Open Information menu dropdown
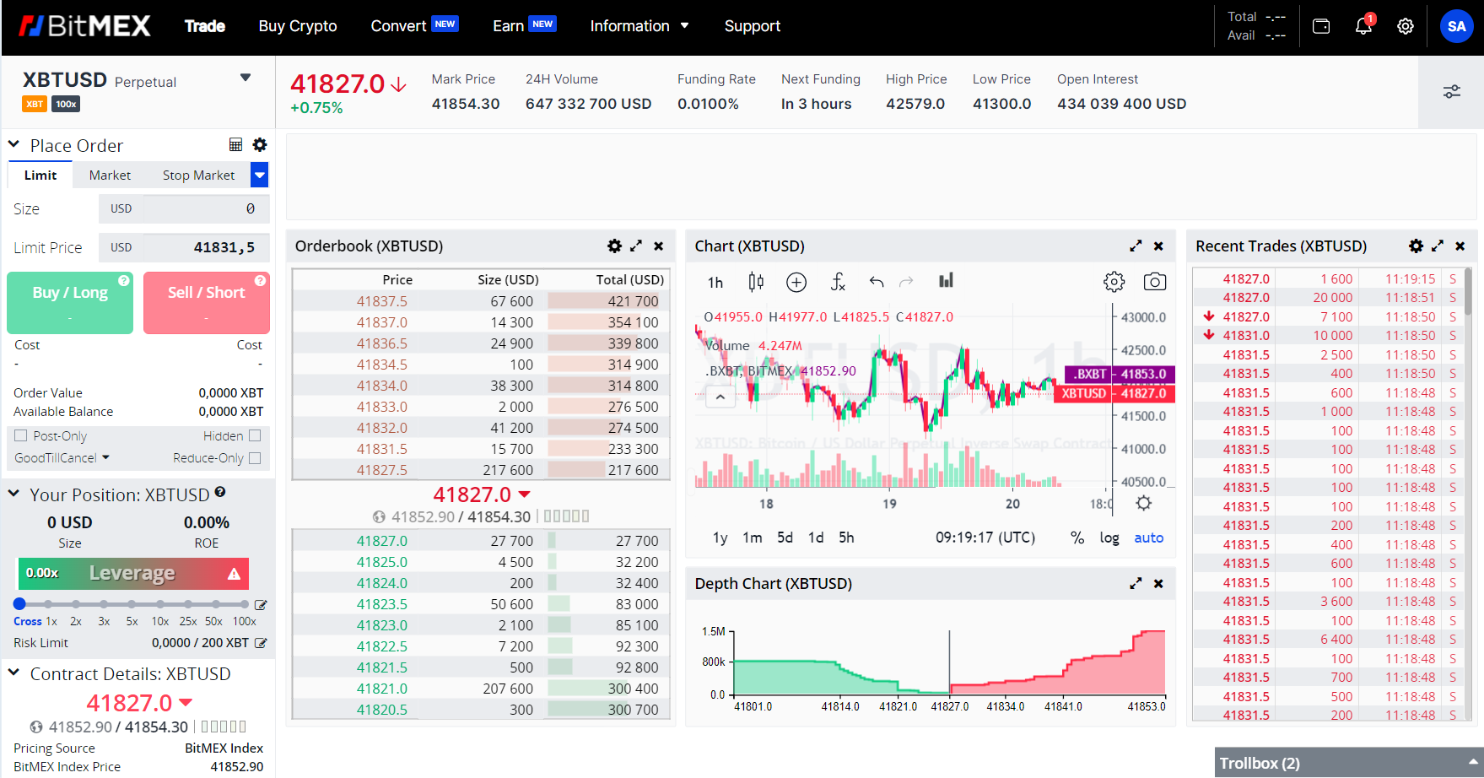This screenshot has width=1484, height=778. click(x=639, y=26)
